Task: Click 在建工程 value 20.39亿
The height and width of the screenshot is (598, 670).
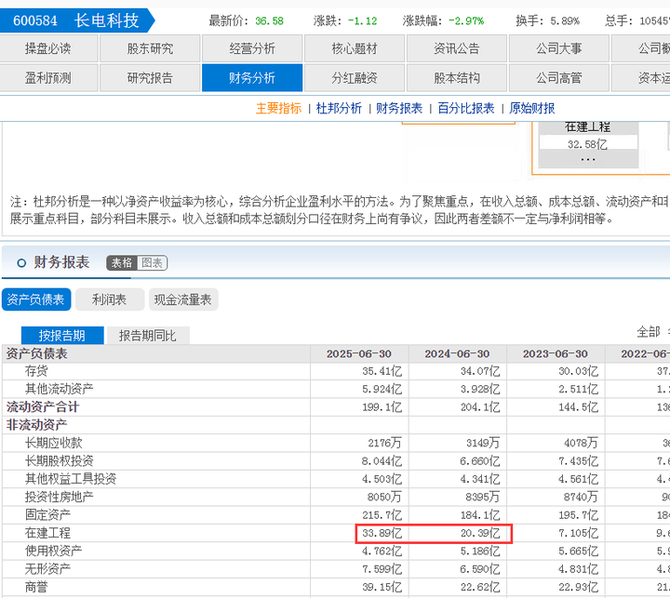Action: [480, 533]
